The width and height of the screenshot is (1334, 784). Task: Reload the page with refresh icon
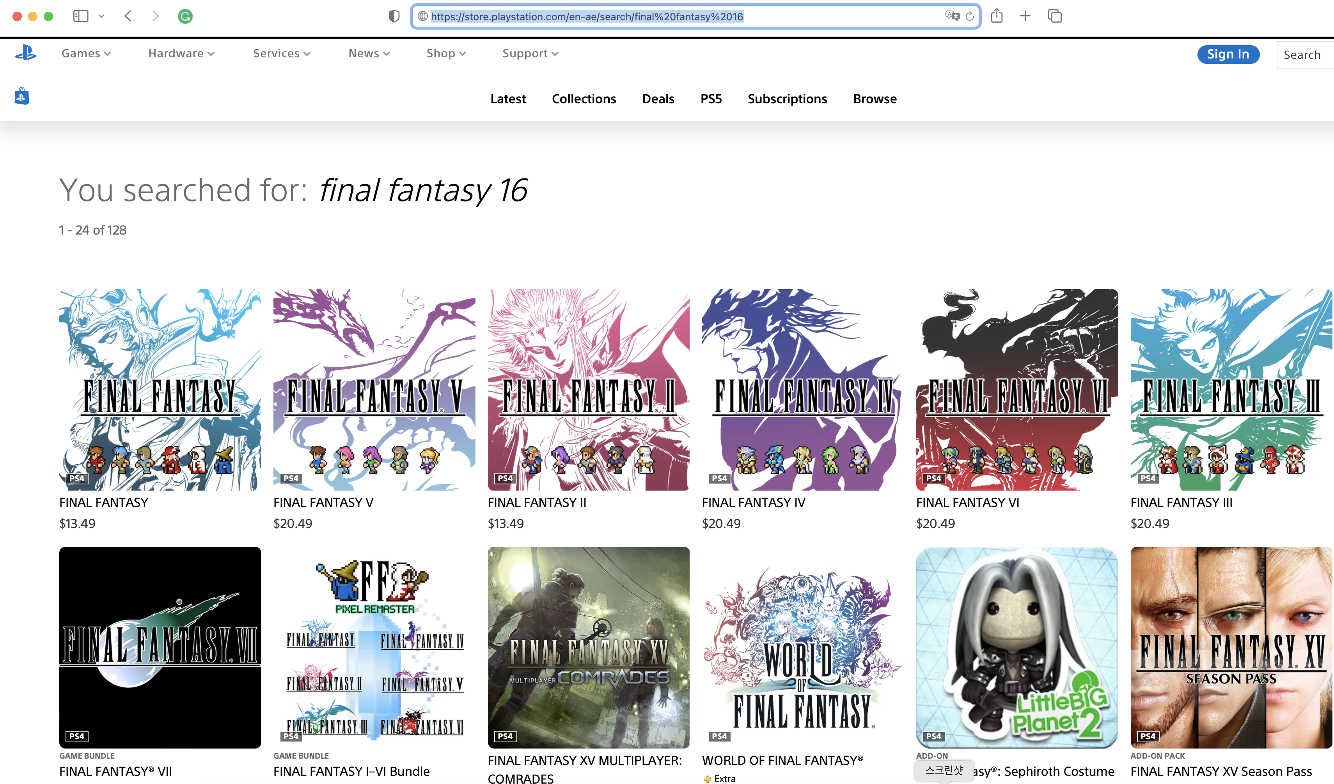click(x=970, y=16)
